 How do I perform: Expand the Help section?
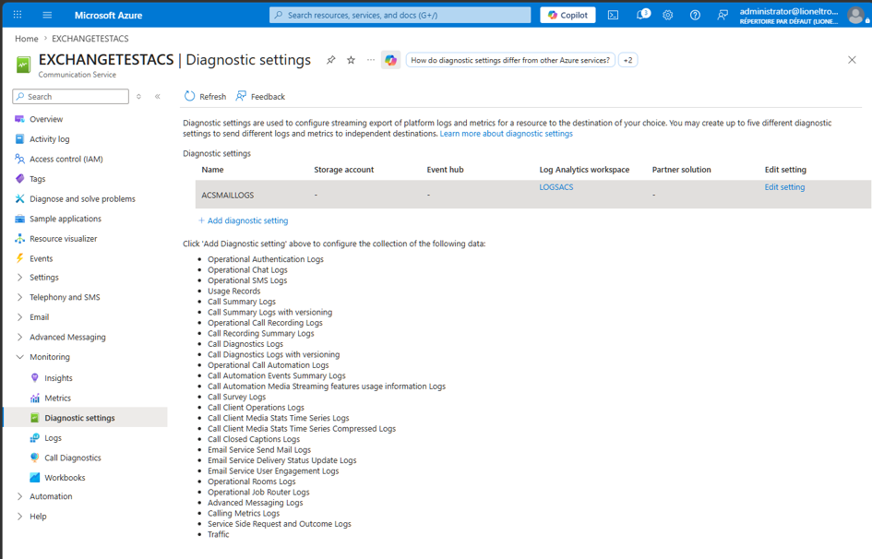(x=20, y=517)
